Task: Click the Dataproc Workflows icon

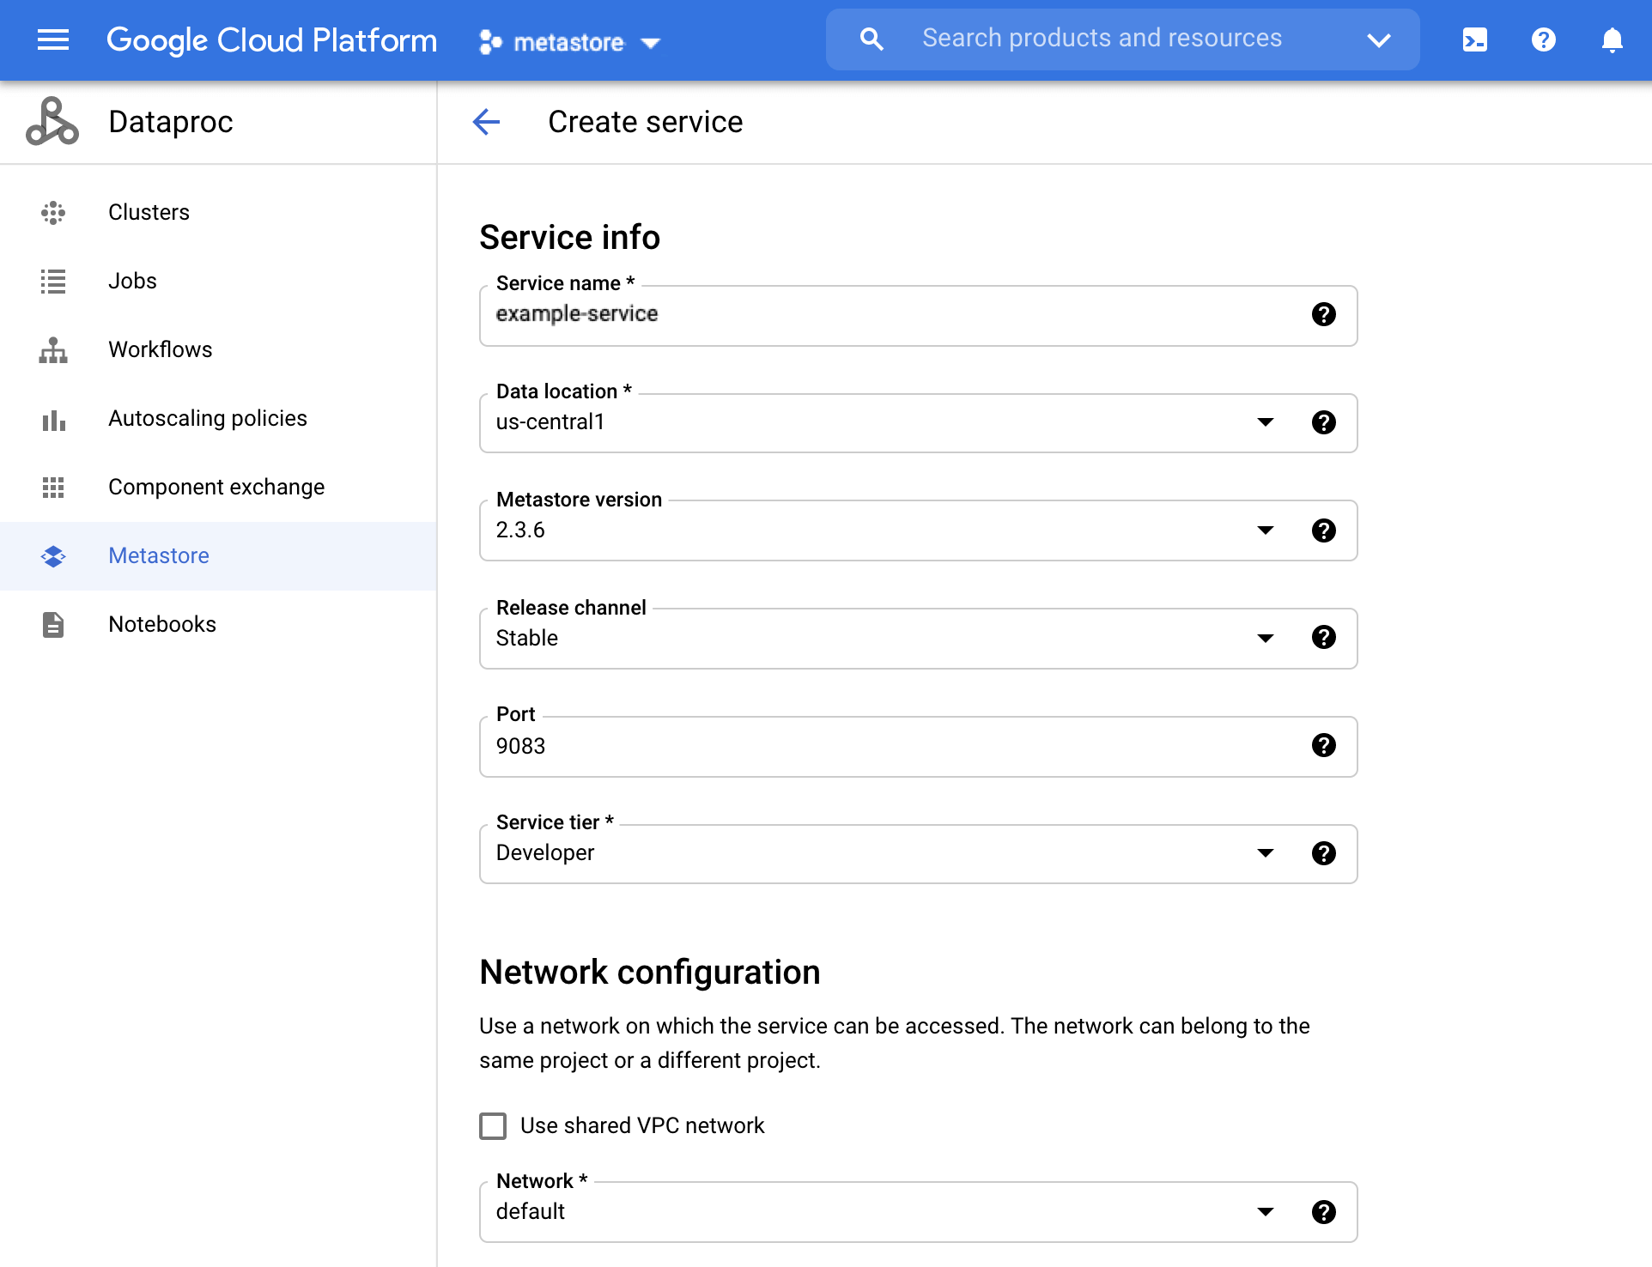Action: (x=53, y=349)
